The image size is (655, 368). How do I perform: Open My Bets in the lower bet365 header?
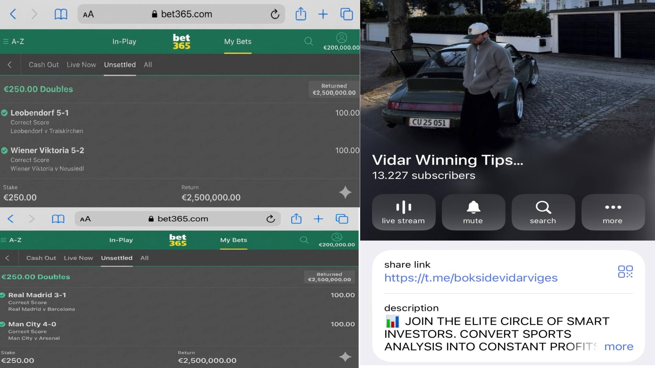(x=234, y=240)
